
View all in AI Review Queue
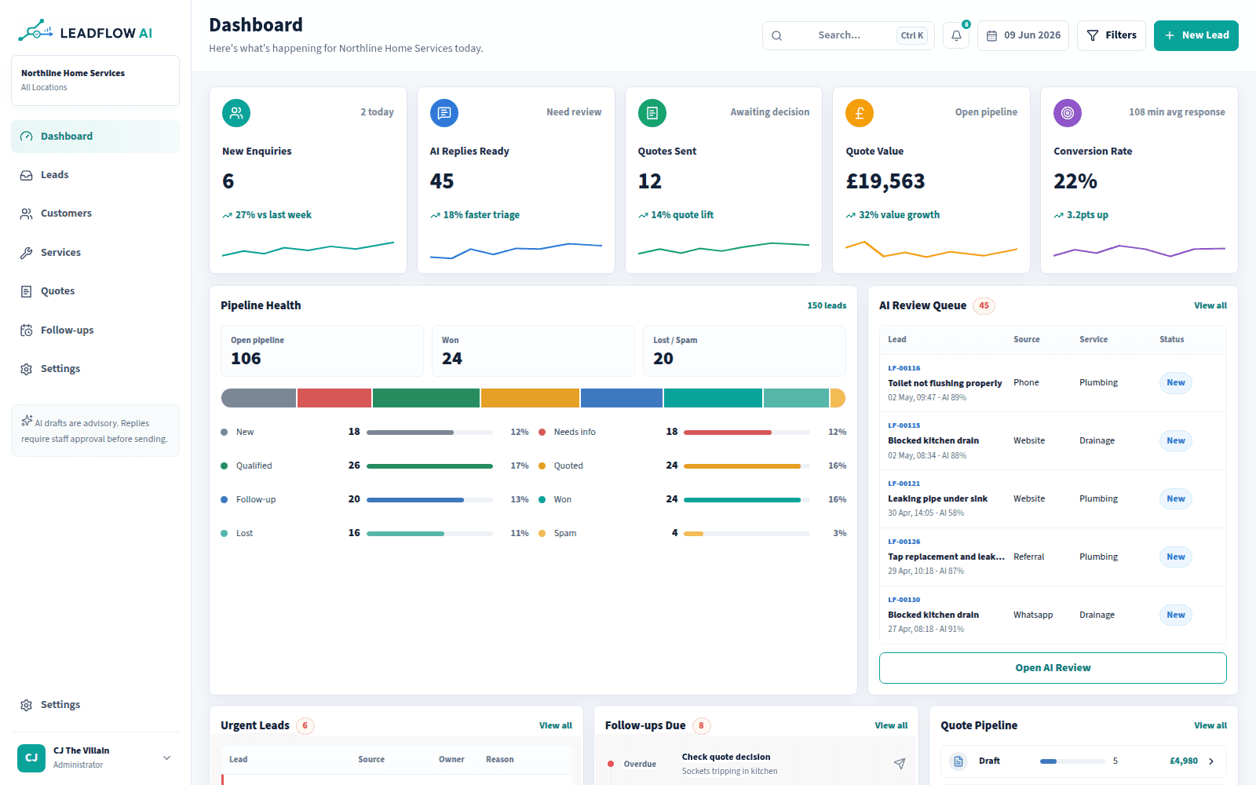[1210, 305]
